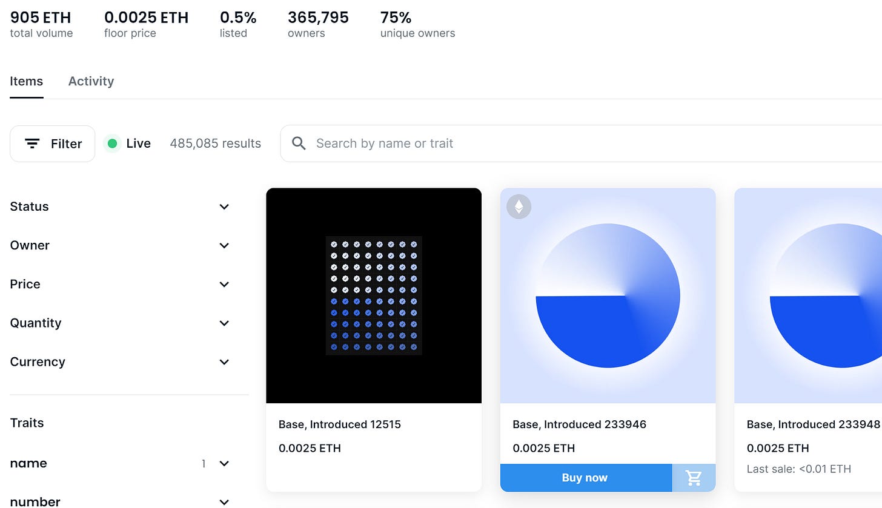Add Base, Introduced 233946 to cart
Viewport: 882px width, 508px height.
pos(694,478)
